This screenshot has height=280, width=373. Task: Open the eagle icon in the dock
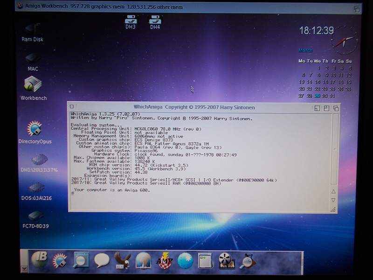pyautogui.click(x=122, y=260)
